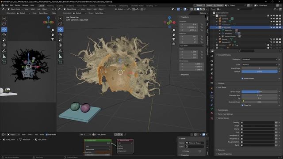The image size is (283, 159).
Task: Open the Render menu
Action: tap(18, 5)
